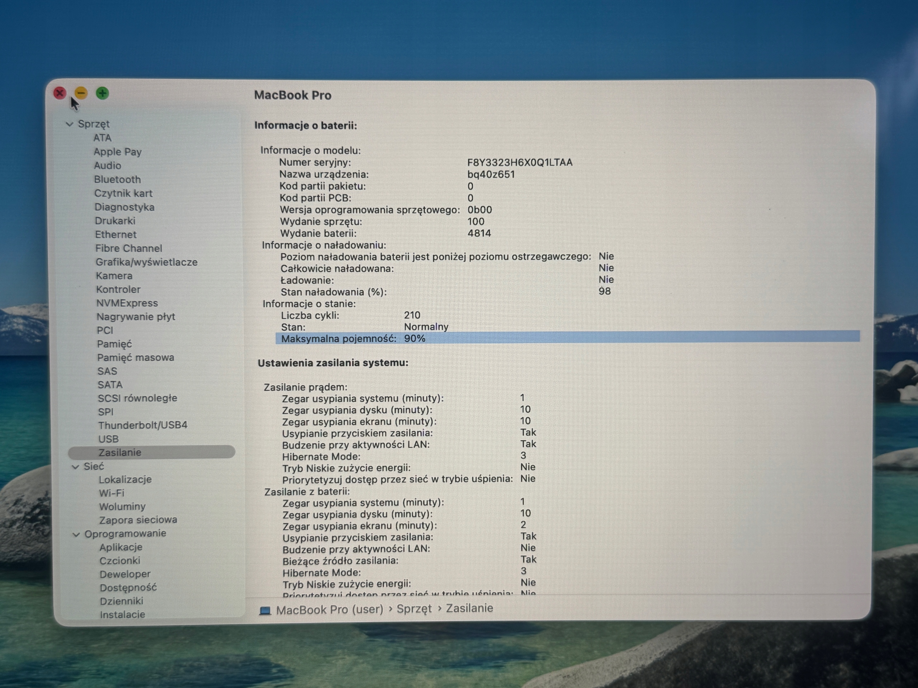Viewport: 918px width, 688px height.
Task: Collapse the Oprogramowanie section chevron
Action: (x=76, y=535)
